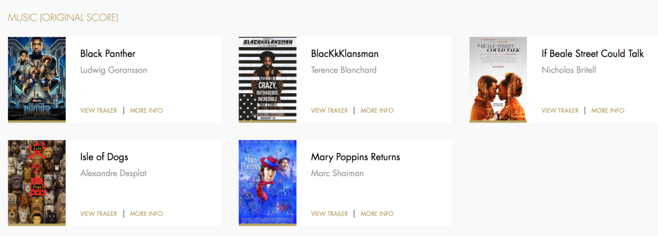Click the Isle of Dogs poster image

(x=37, y=182)
